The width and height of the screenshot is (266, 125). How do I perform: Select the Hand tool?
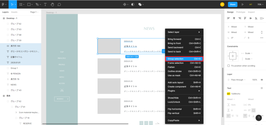(x=52, y=4)
